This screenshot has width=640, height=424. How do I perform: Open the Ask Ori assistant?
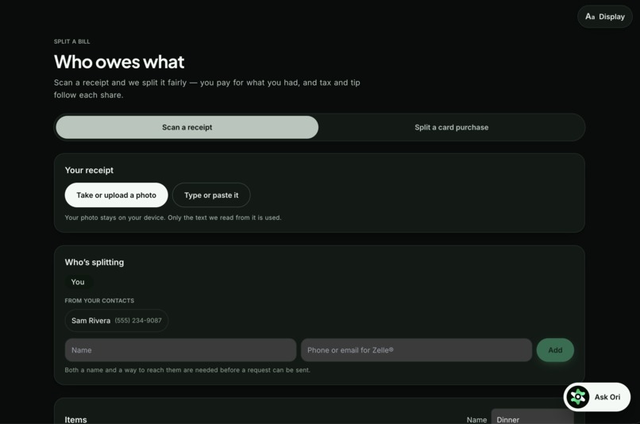597,397
